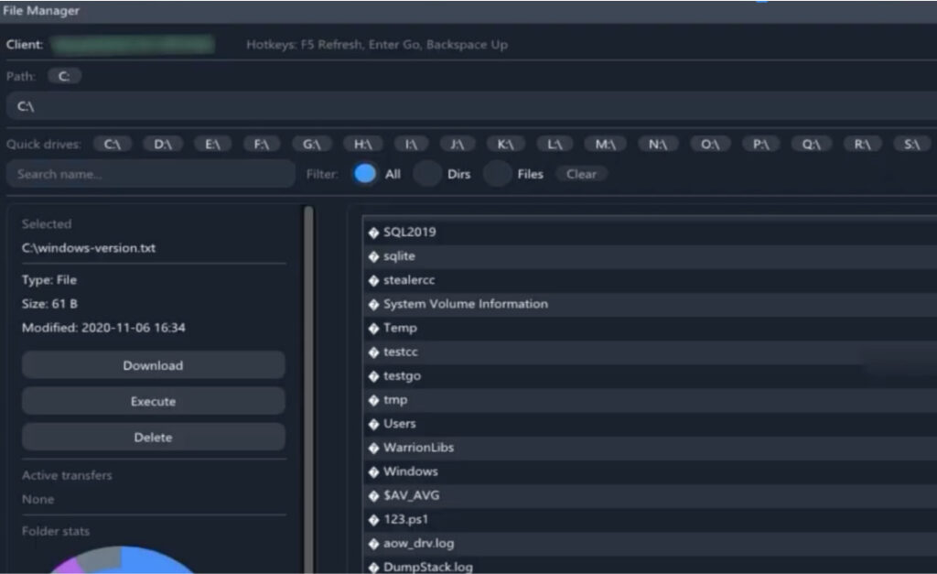Image resolution: width=937 pixels, height=574 pixels.
Task: Open the testcc folder entry
Action: (x=401, y=352)
